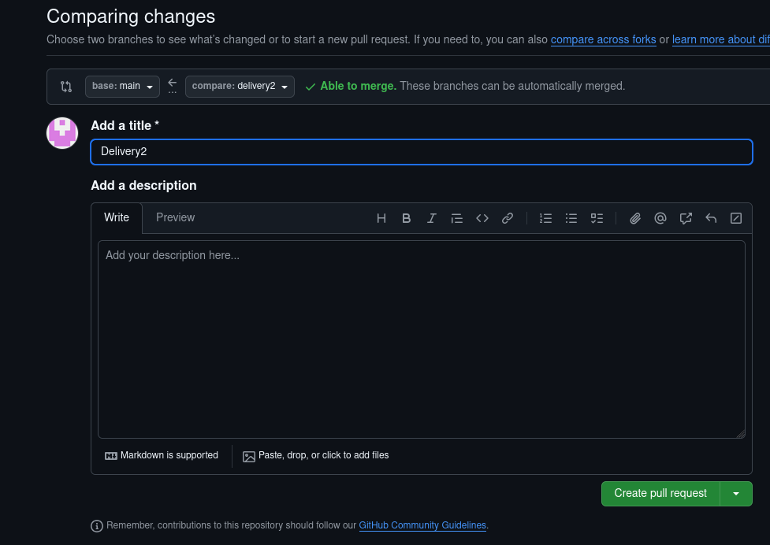
Task: Open the base branch dropdown
Action: tap(121, 86)
